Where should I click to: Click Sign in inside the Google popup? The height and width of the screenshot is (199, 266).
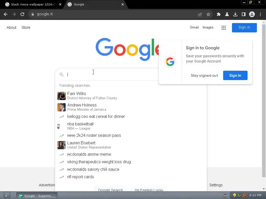click(x=235, y=75)
